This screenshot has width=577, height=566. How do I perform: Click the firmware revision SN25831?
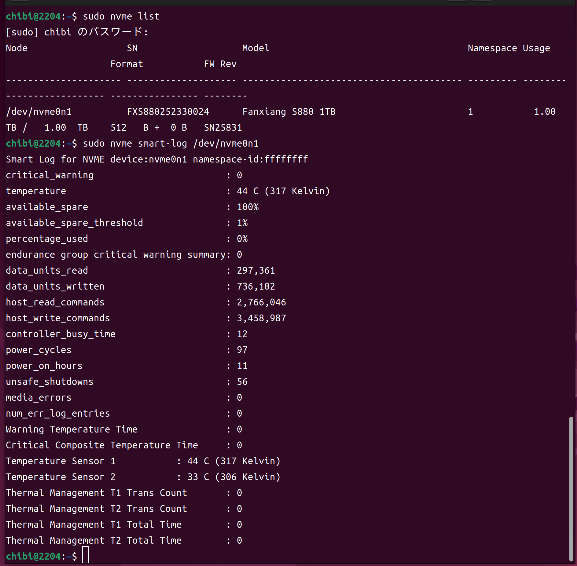223,127
